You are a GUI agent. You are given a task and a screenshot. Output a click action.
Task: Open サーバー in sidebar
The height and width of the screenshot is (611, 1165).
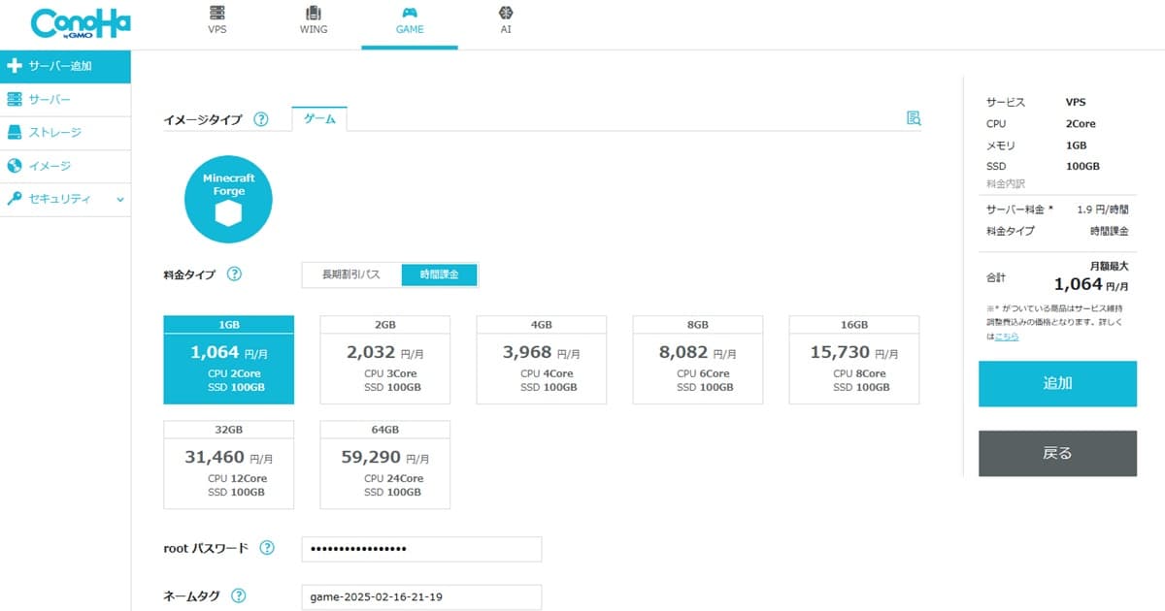point(65,100)
